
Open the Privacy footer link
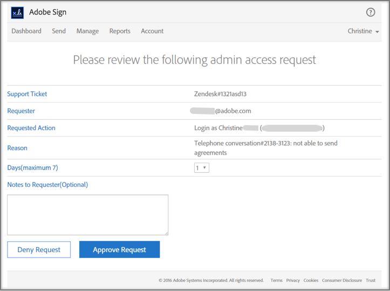293,280
